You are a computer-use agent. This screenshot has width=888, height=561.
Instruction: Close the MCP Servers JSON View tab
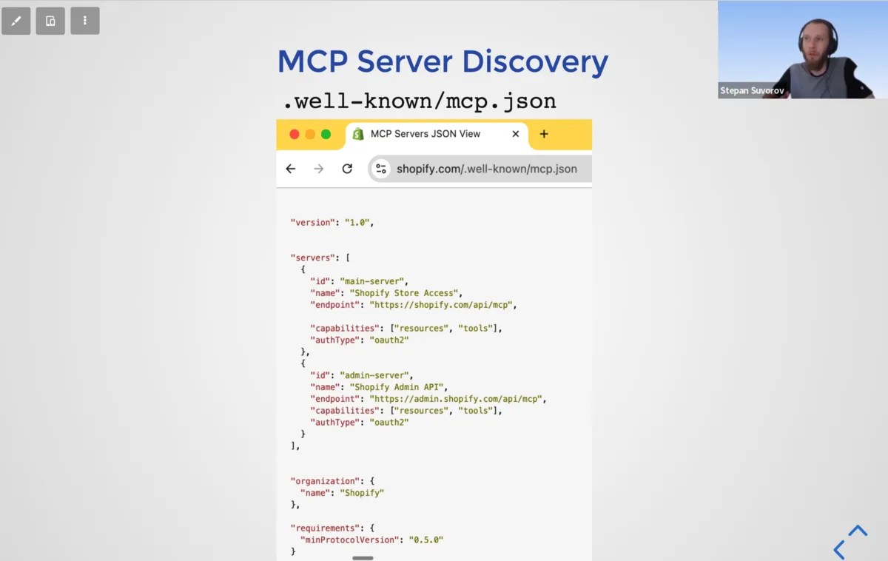(x=516, y=134)
